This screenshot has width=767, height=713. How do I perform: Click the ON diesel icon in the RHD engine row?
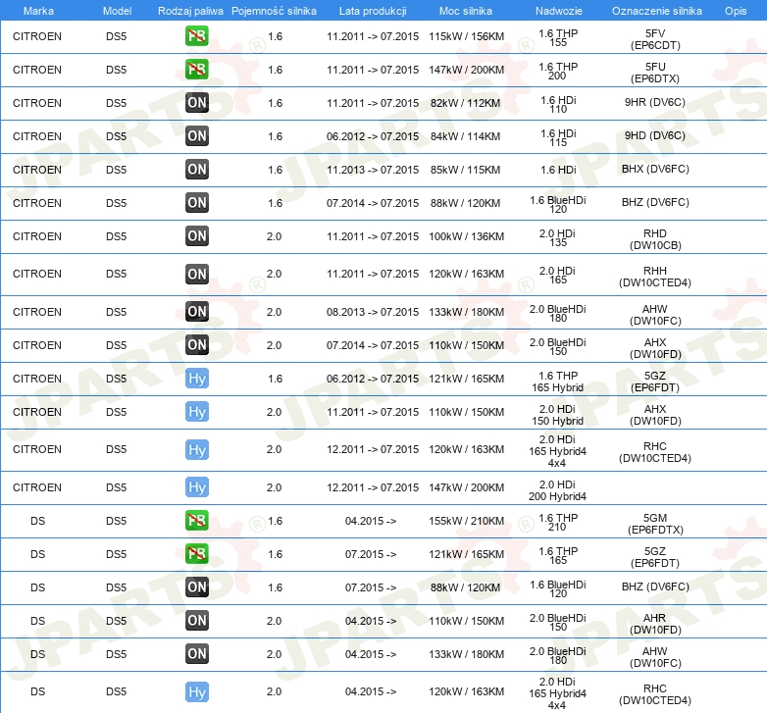(x=196, y=236)
